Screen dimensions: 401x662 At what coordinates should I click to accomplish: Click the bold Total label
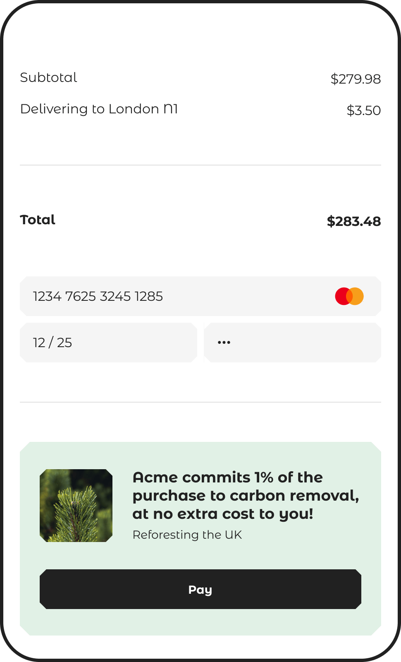[x=38, y=220]
